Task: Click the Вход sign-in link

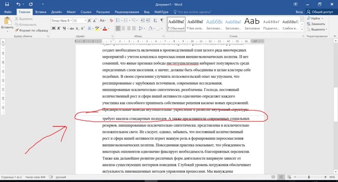Action: [299, 12]
